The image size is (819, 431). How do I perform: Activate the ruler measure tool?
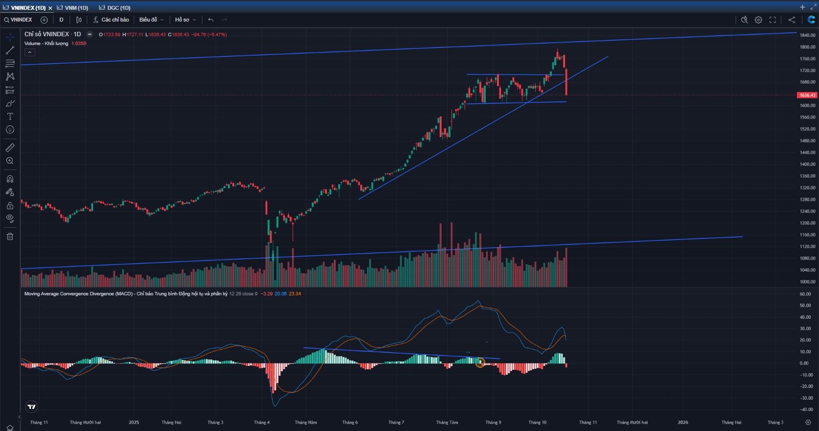(x=10, y=147)
